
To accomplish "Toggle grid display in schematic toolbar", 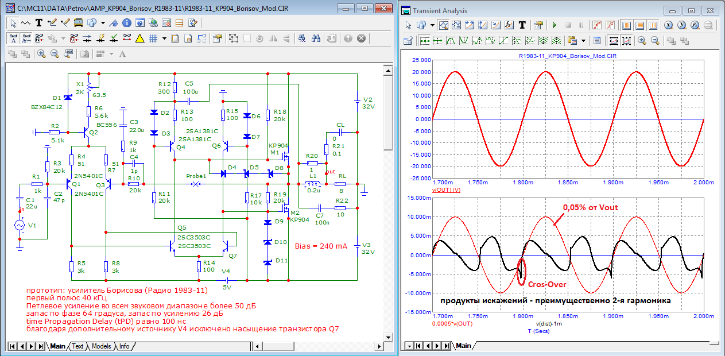I will click(153, 38).
